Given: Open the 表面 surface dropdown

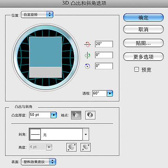Looking at the screenshot, I should tap(38, 162).
